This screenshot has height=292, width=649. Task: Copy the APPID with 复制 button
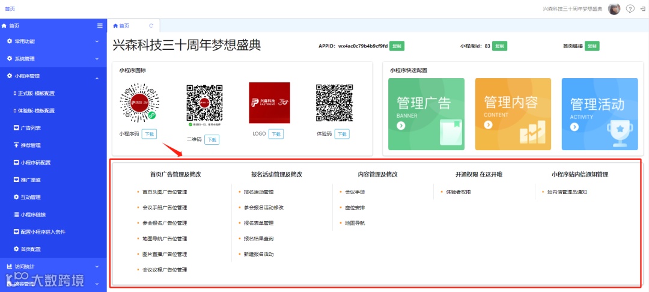click(397, 46)
